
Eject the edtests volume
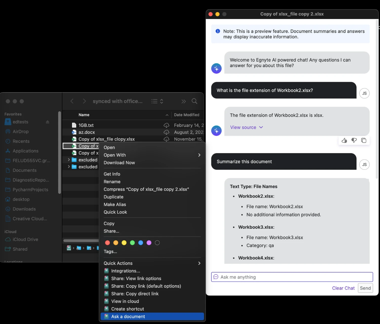click(x=47, y=122)
